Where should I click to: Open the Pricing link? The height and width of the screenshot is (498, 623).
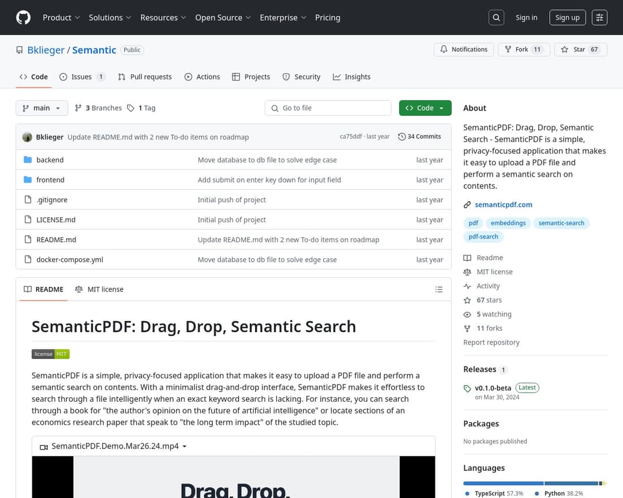click(328, 17)
